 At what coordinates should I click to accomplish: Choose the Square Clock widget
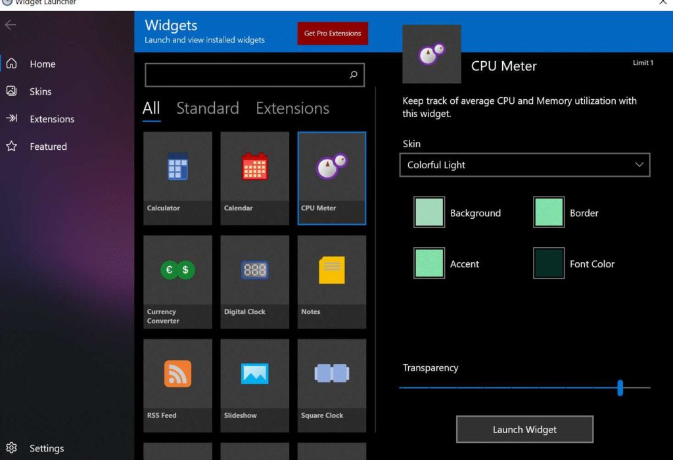point(331,386)
